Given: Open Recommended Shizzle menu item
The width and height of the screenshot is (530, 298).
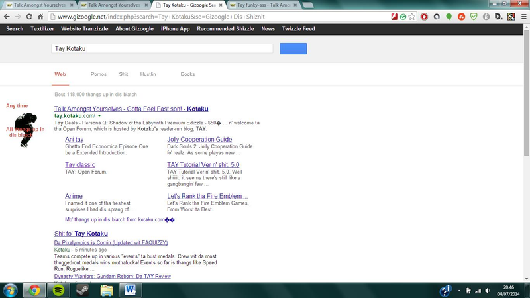Looking at the screenshot, I should pos(225,29).
